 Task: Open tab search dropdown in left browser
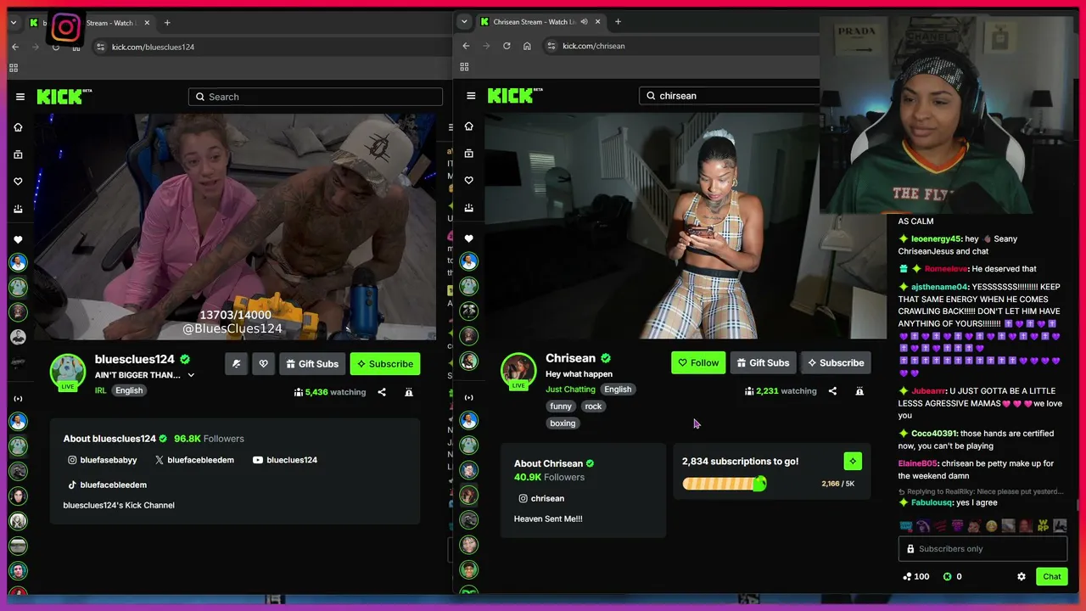click(x=14, y=23)
